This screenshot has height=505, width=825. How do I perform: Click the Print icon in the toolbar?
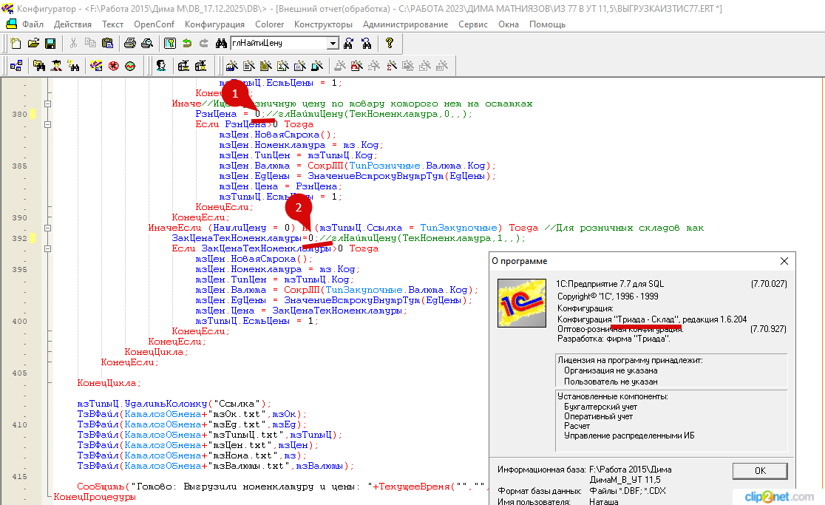click(130, 44)
